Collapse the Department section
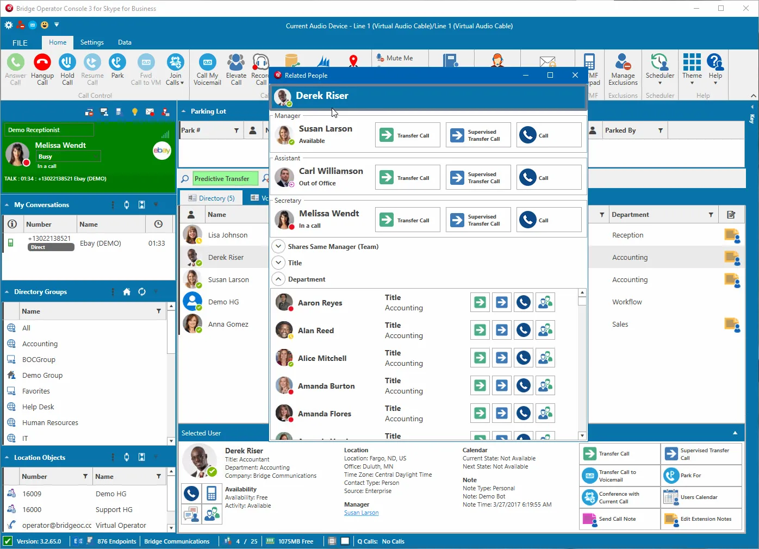 278,279
